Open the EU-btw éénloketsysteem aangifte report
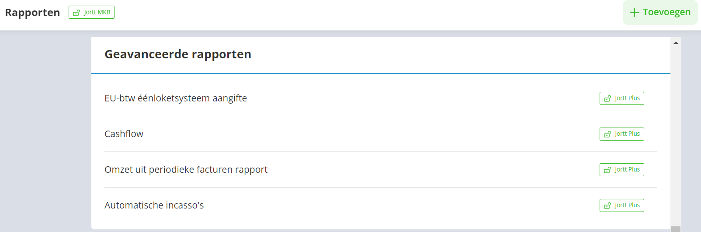This screenshot has height=232, width=701. (x=176, y=98)
